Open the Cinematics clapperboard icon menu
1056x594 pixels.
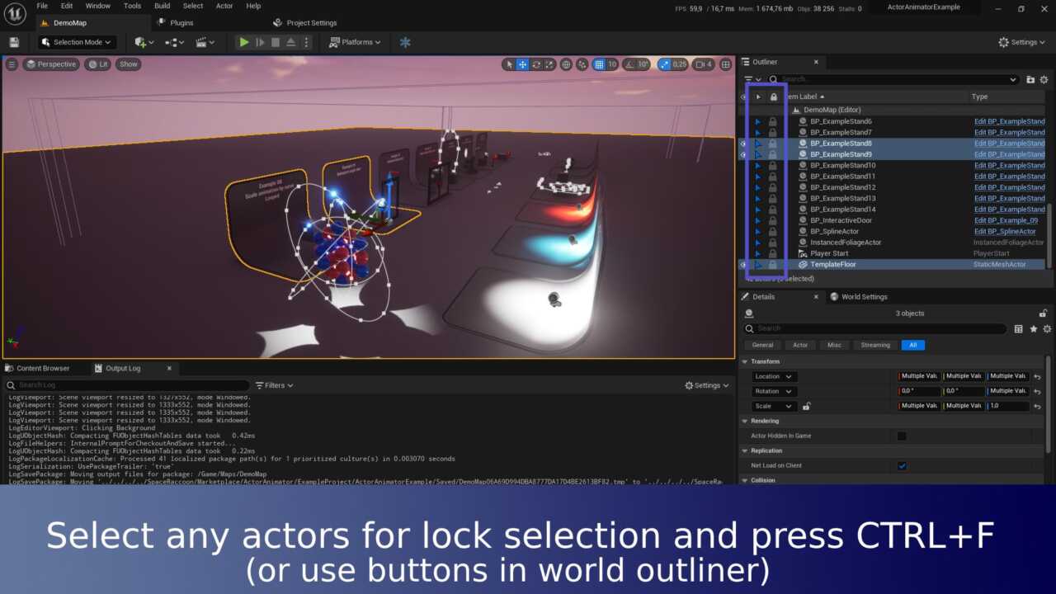(205, 42)
